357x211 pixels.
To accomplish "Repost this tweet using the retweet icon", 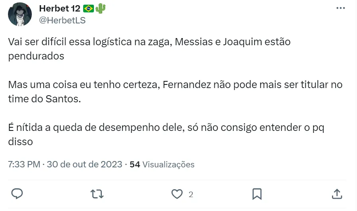I will coord(96,194).
